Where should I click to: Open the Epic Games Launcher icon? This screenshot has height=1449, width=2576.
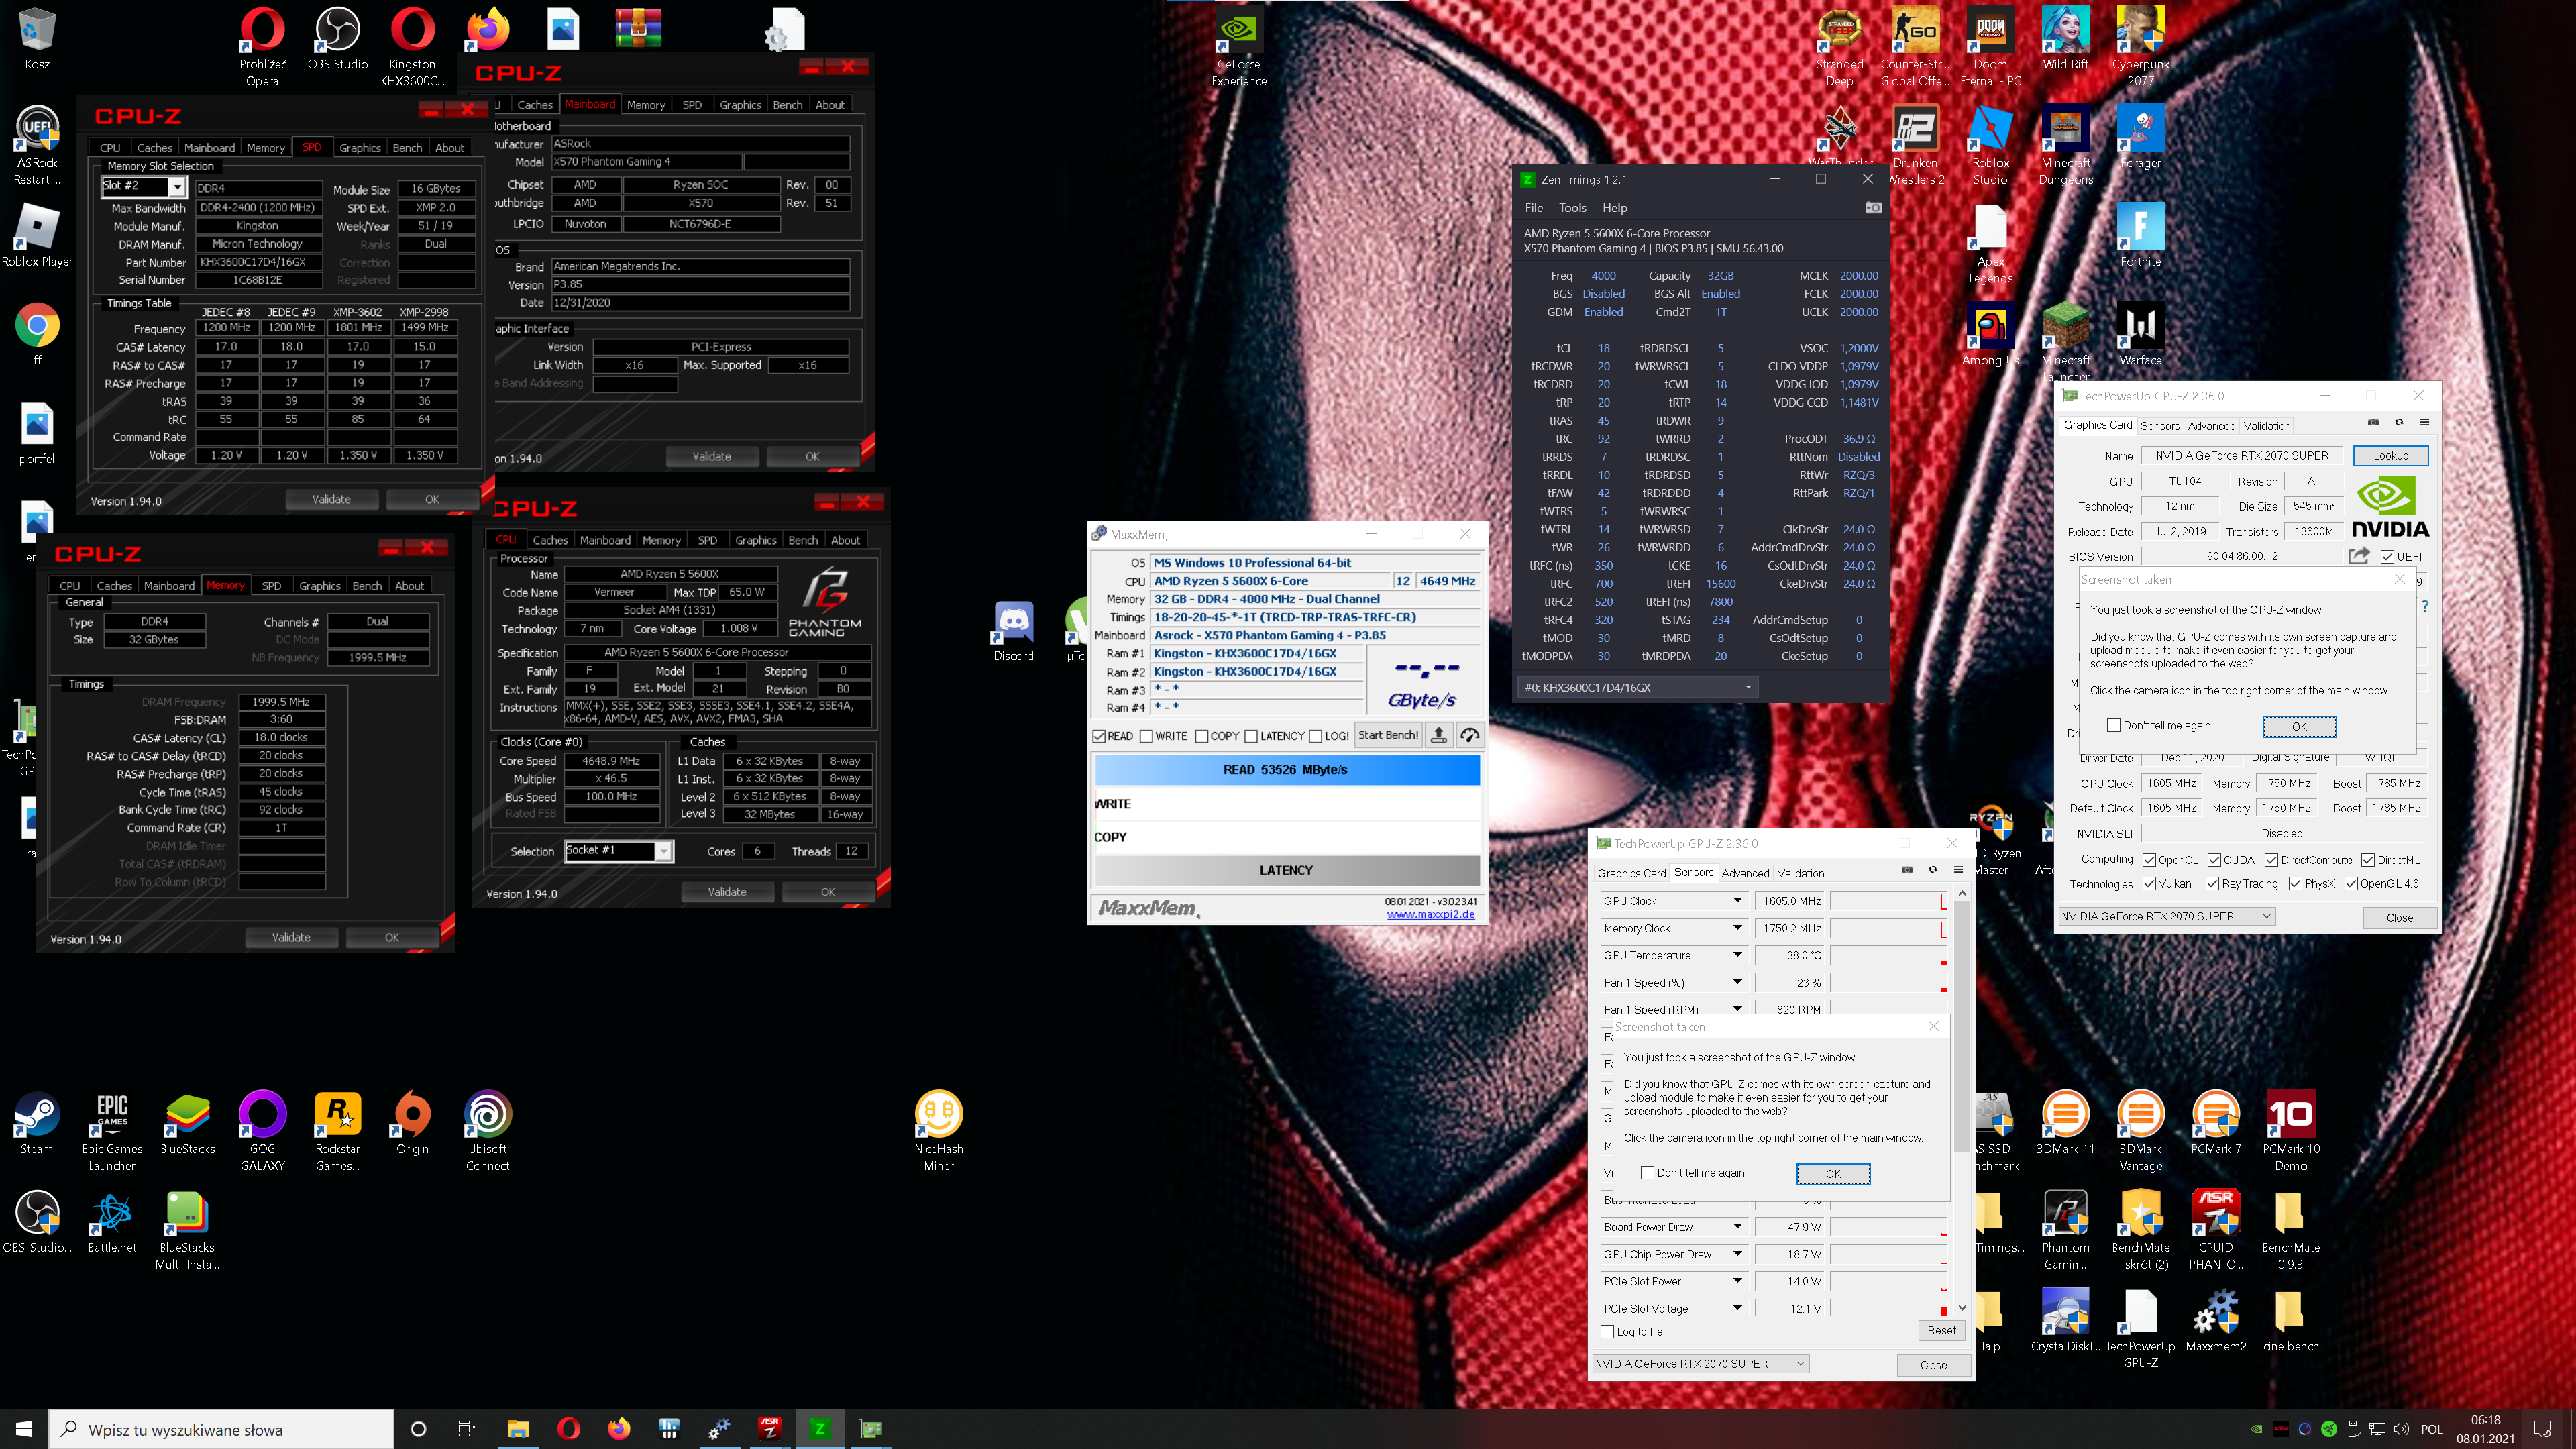pyautogui.click(x=112, y=1131)
